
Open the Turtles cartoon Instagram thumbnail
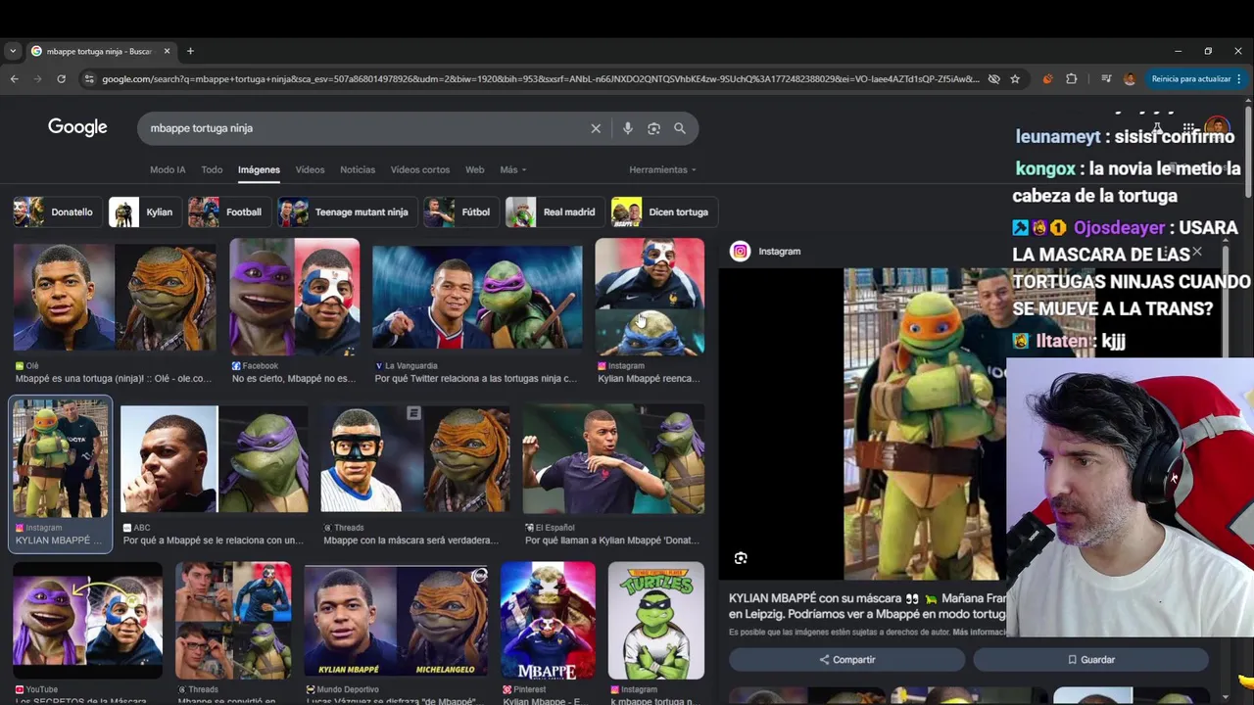click(x=655, y=621)
